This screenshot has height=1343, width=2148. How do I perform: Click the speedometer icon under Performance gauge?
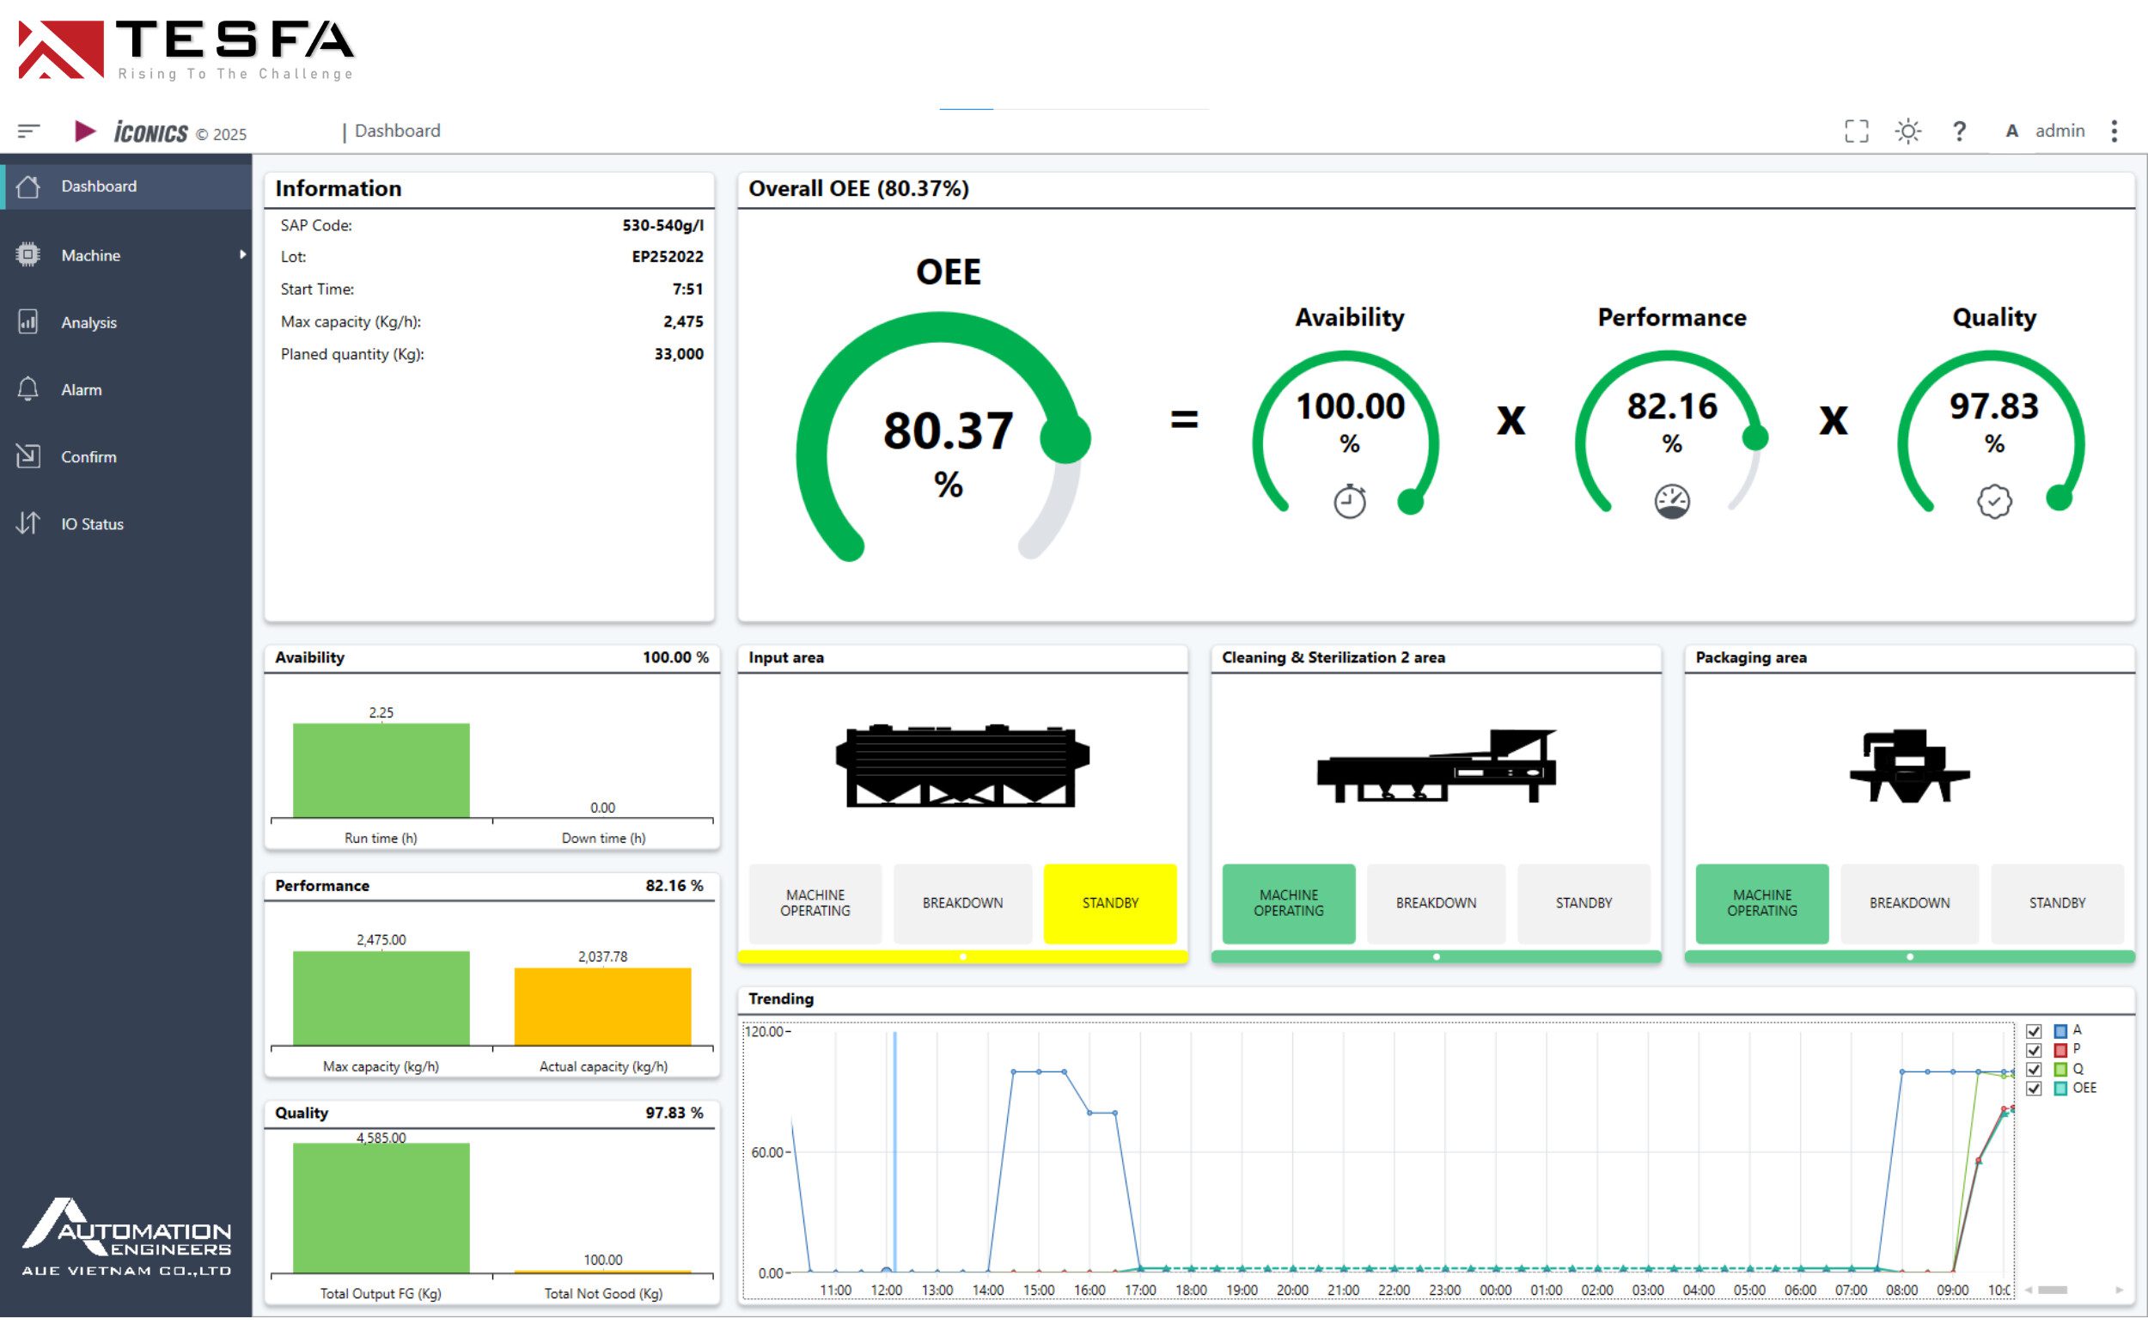coord(1671,501)
